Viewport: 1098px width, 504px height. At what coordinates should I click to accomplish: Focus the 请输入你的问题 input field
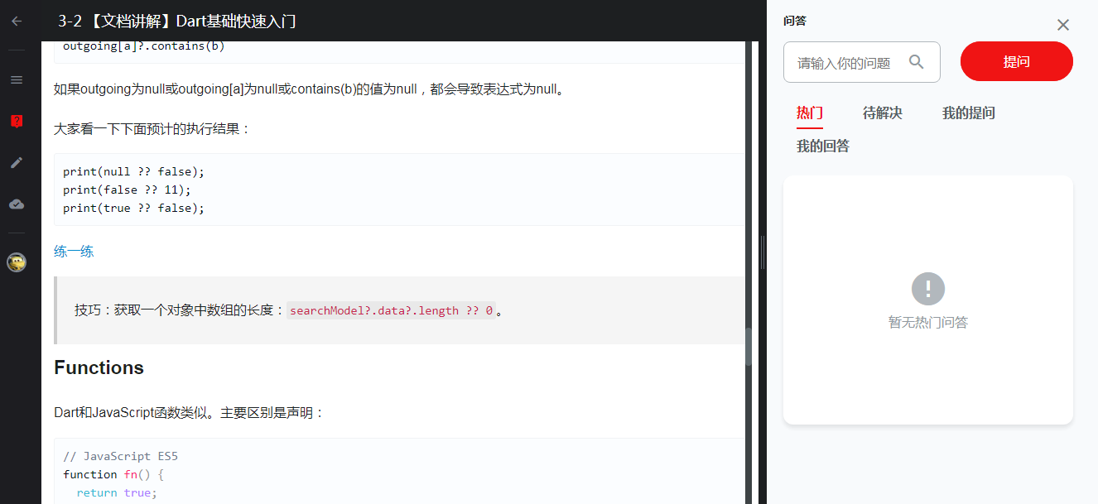coord(862,62)
